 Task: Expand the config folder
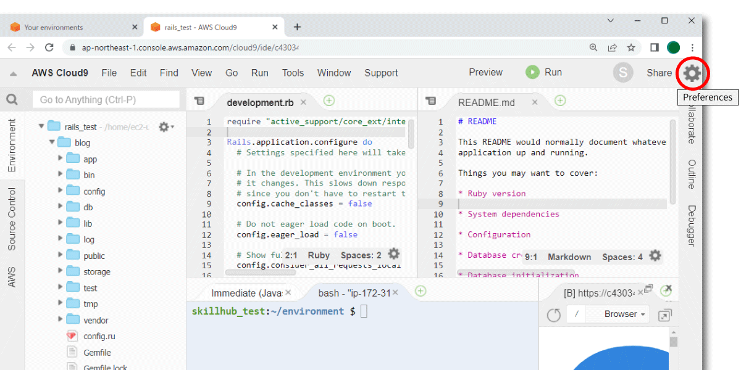point(61,191)
